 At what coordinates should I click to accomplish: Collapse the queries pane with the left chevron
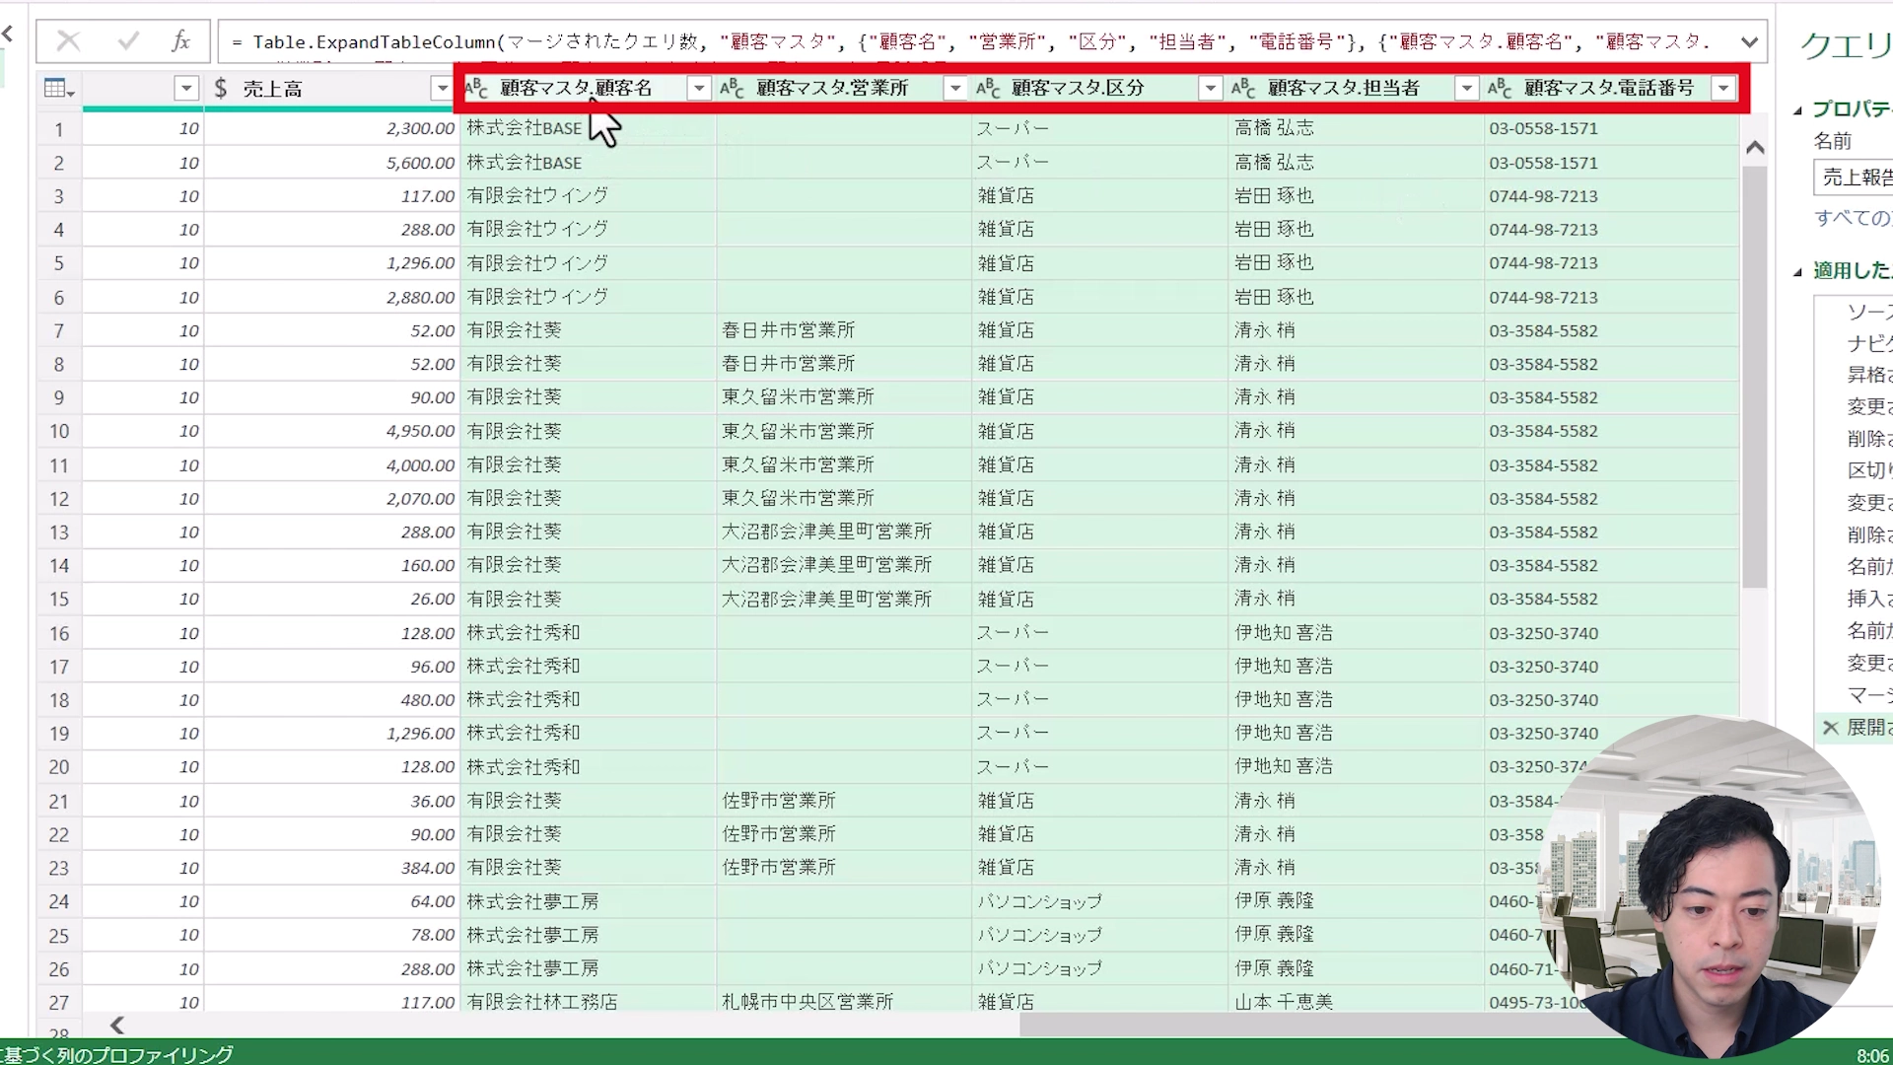(x=8, y=34)
